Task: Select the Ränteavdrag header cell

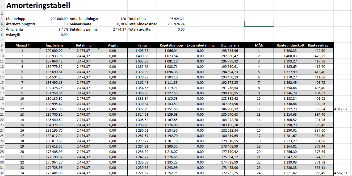Action: (x=318, y=45)
